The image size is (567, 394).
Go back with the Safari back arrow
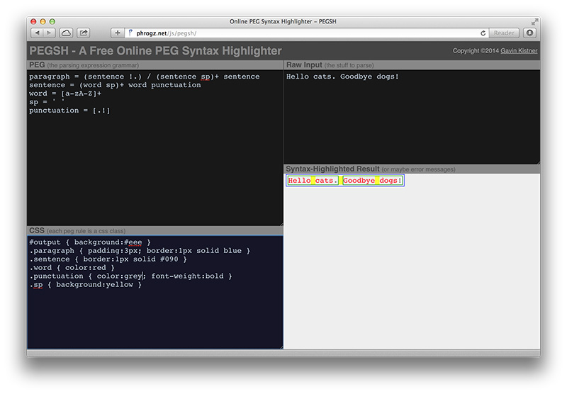pyautogui.click(x=37, y=33)
